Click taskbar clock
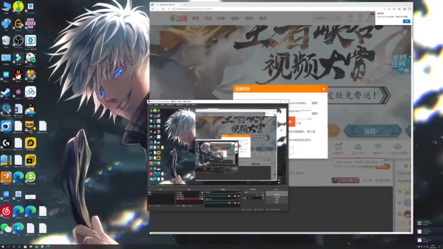The image size is (443, 249). 433,247
